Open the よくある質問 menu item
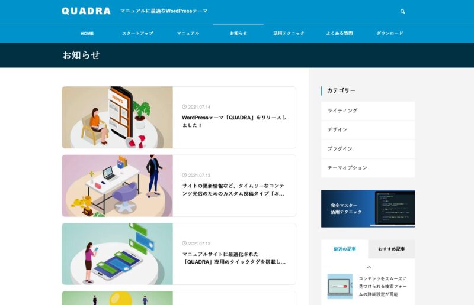 click(339, 33)
